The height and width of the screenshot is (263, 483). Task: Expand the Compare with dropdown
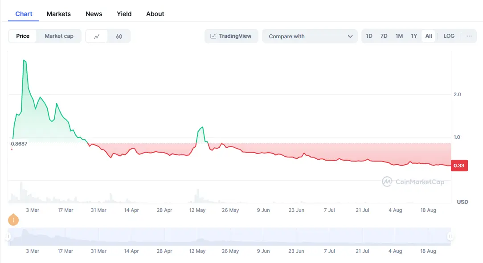pyautogui.click(x=310, y=36)
